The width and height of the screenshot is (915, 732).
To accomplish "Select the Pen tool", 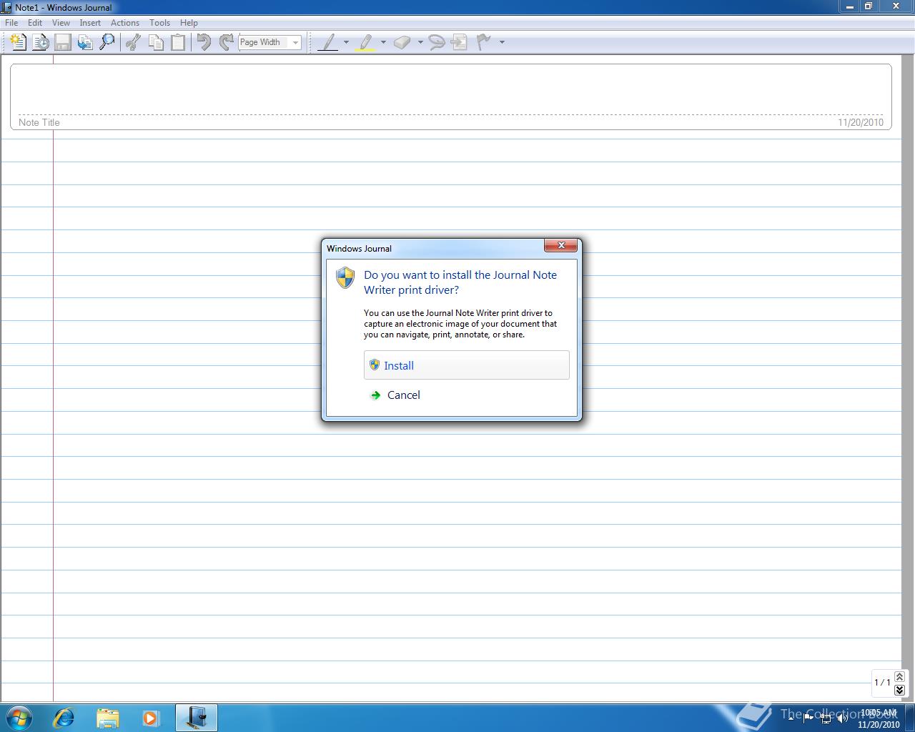I will 328,42.
